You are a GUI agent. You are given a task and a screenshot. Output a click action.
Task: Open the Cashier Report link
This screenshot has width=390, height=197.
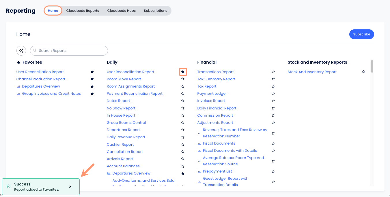[120, 145]
